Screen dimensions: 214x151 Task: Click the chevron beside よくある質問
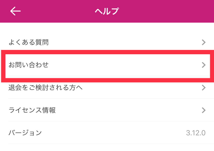(x=204, y=42)
